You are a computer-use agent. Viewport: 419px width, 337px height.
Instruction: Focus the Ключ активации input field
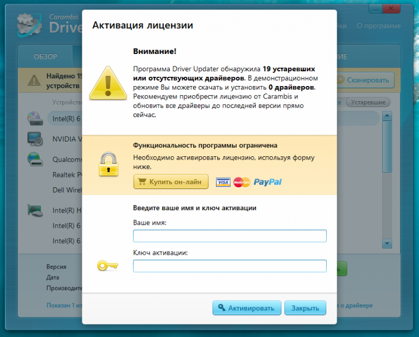230,266
